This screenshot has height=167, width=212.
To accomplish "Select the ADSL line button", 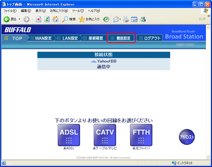I will click(x=69, y=135).
